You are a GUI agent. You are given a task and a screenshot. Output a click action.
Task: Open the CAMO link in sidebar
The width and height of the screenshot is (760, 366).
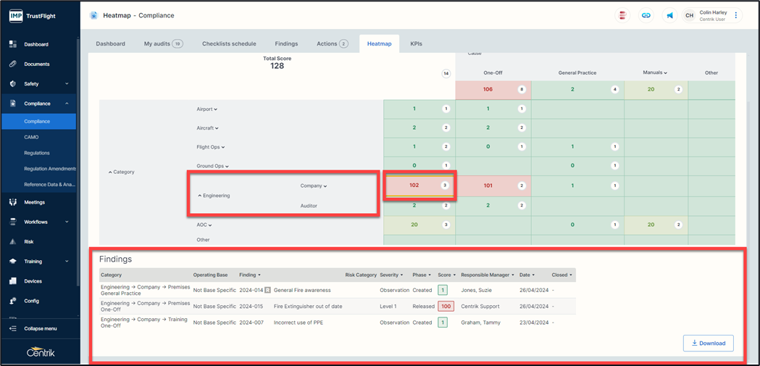coord(31,137)
